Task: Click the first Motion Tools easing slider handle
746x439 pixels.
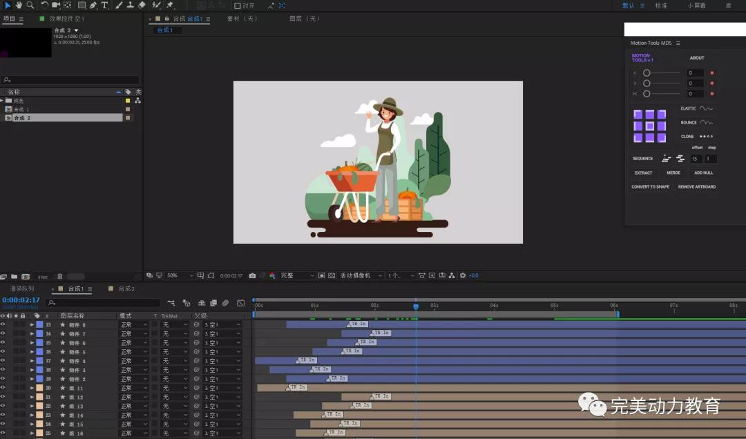Action: 647,72
